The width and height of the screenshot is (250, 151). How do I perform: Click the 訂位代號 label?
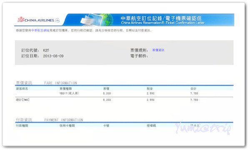pyautogui.click(x=30, y=50)
